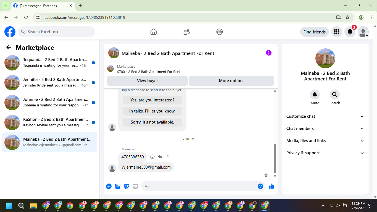
Task: Open the Friends icon in top navigation
Action: [187, 32]
